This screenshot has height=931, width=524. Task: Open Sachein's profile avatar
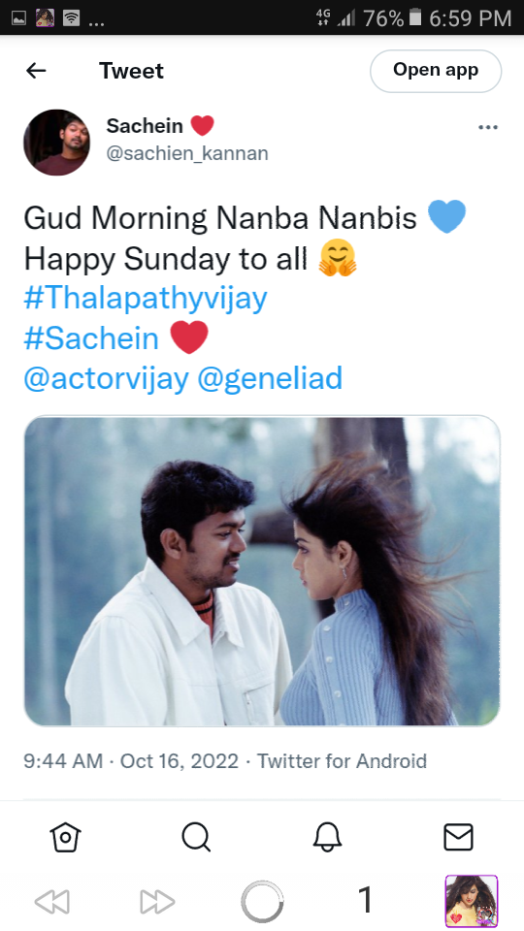pos(57,142)
